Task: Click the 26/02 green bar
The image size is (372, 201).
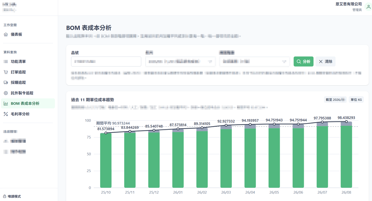Action: [202, 159]
